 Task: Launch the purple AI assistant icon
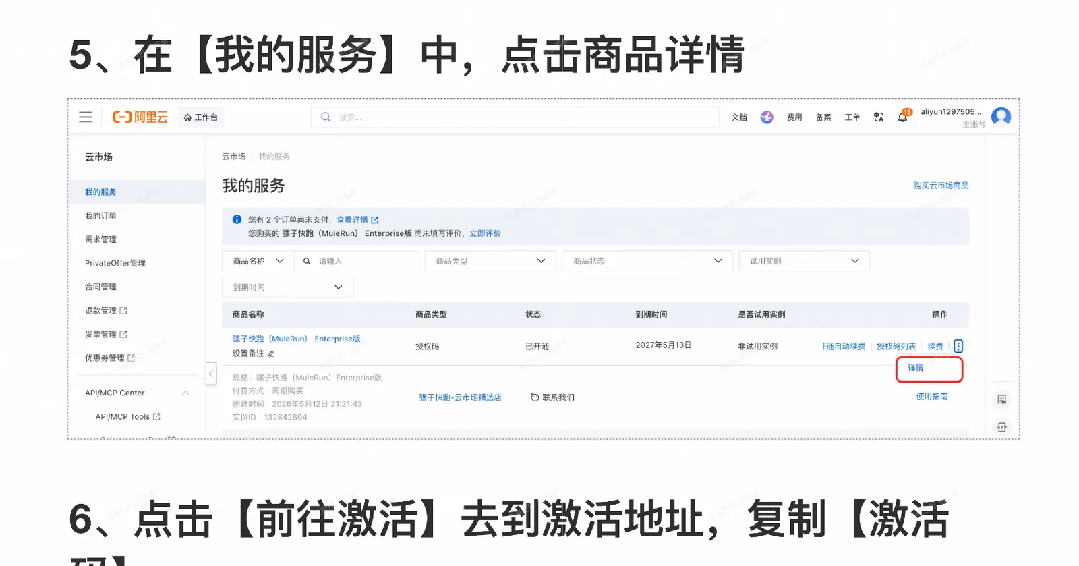coord(767,117)
